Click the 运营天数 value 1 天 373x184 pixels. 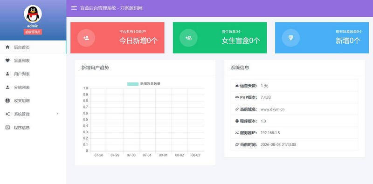click(264, 86)
